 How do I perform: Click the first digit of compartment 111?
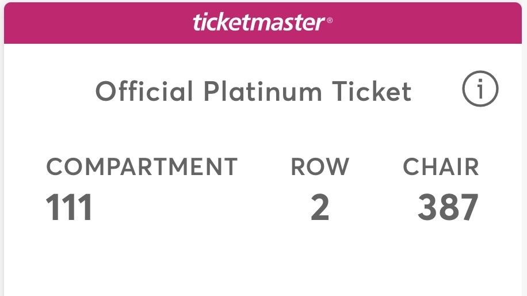(x=53, y=207)
